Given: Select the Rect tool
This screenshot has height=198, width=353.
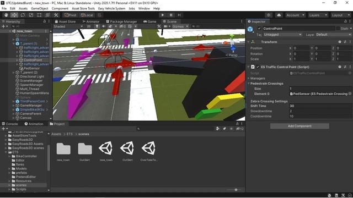Looking at the screenshot, I should click(39, 15).
